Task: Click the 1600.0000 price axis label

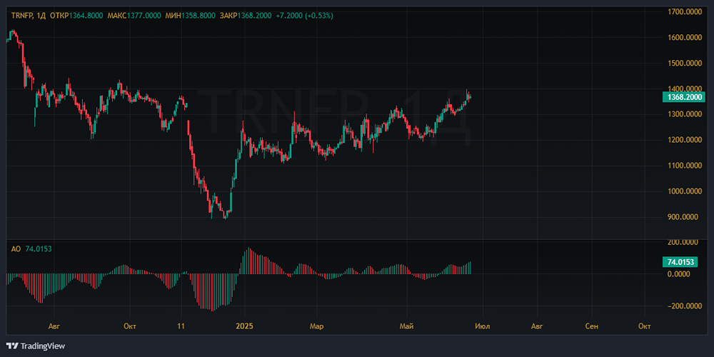Action: (x=685, y=37)
